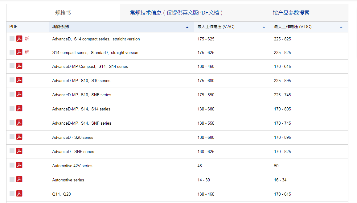Screen dimensions: 357x203
Task: Sort 最大工作电压 (V AC) column arrow
Action: pyautogui.click(x=264, y=27)
